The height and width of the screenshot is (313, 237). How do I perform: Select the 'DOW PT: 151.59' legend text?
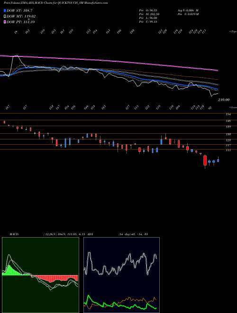coord(21,22)
